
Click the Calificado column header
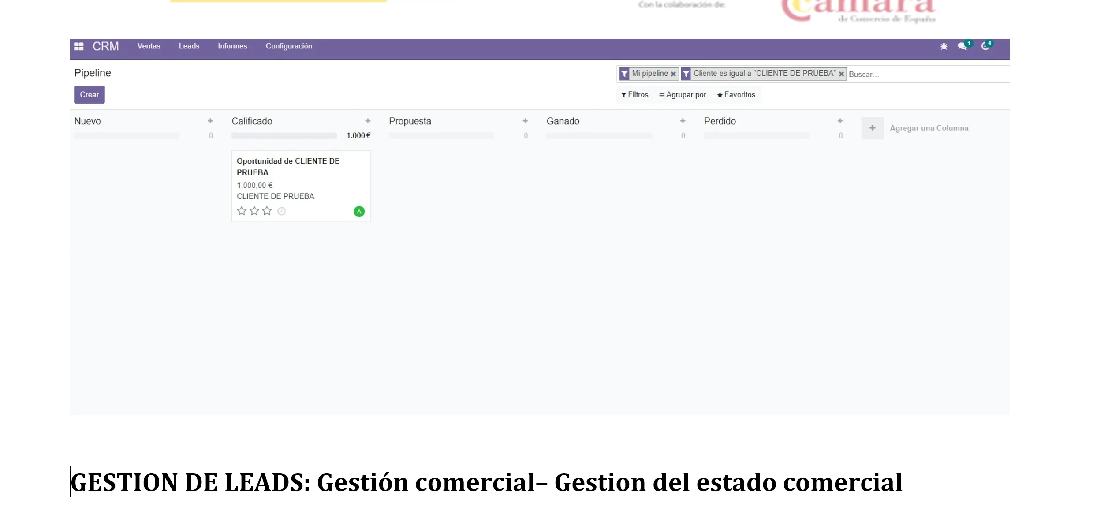(252, 121)
